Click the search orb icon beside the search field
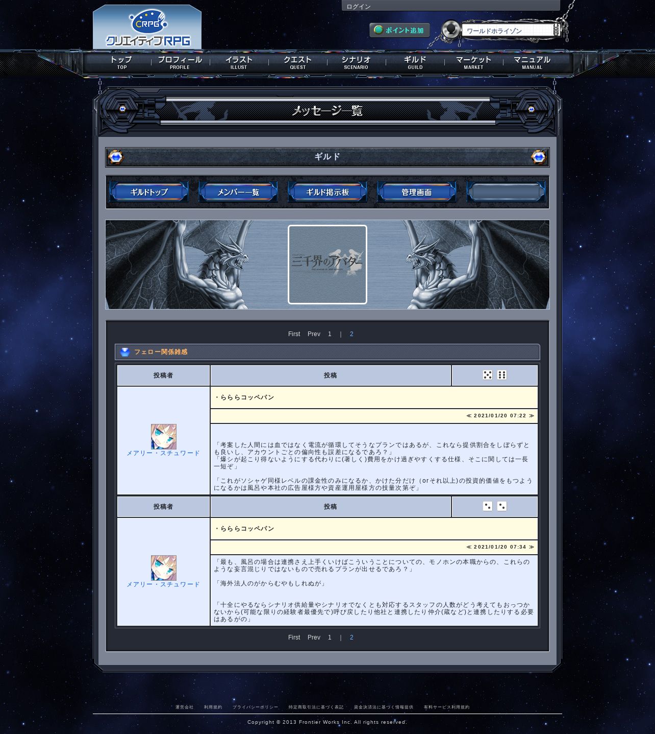Image resolution: width=655 pixels, height=734 pixels. point(450,30)
